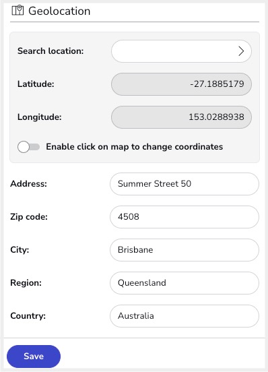
Task: Click the Geolocation map pin icon
Action: (x=18, y=10)
